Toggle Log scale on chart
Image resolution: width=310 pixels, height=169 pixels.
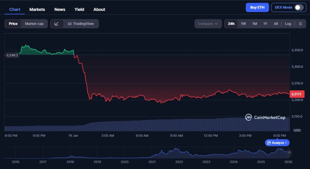coord(288,24)
